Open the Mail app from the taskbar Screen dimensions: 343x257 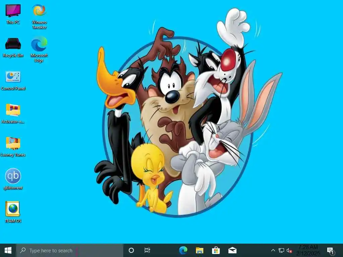pos(232,250)
